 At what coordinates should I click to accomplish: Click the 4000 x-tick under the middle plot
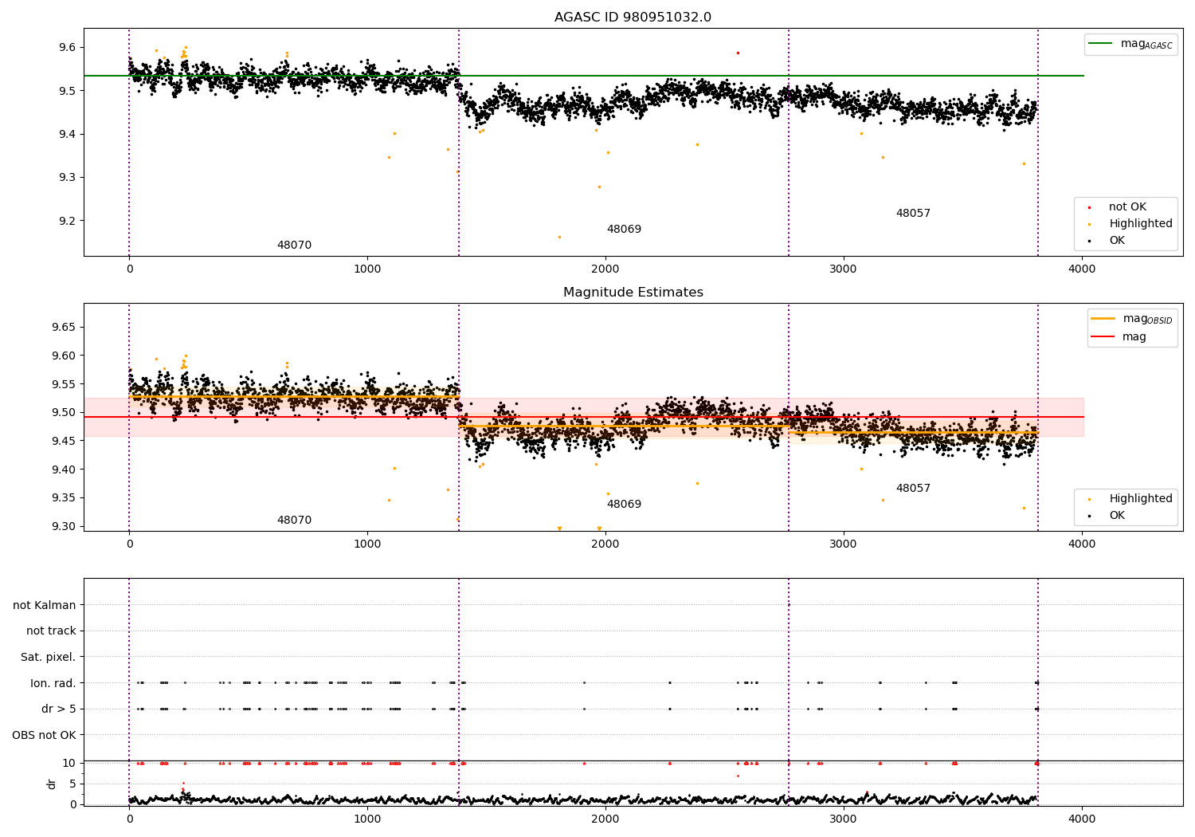point(1082,544)
